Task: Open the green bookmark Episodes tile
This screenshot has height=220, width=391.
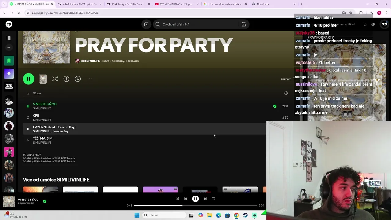Action: click(9, 61)
